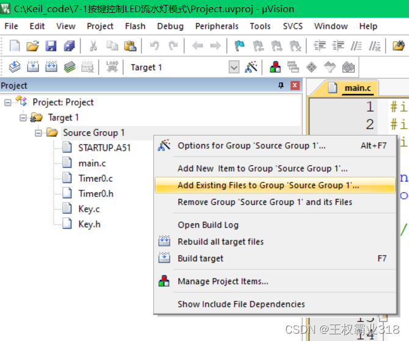
Task: Click the Comment selection icon
Action: point(356,46)
